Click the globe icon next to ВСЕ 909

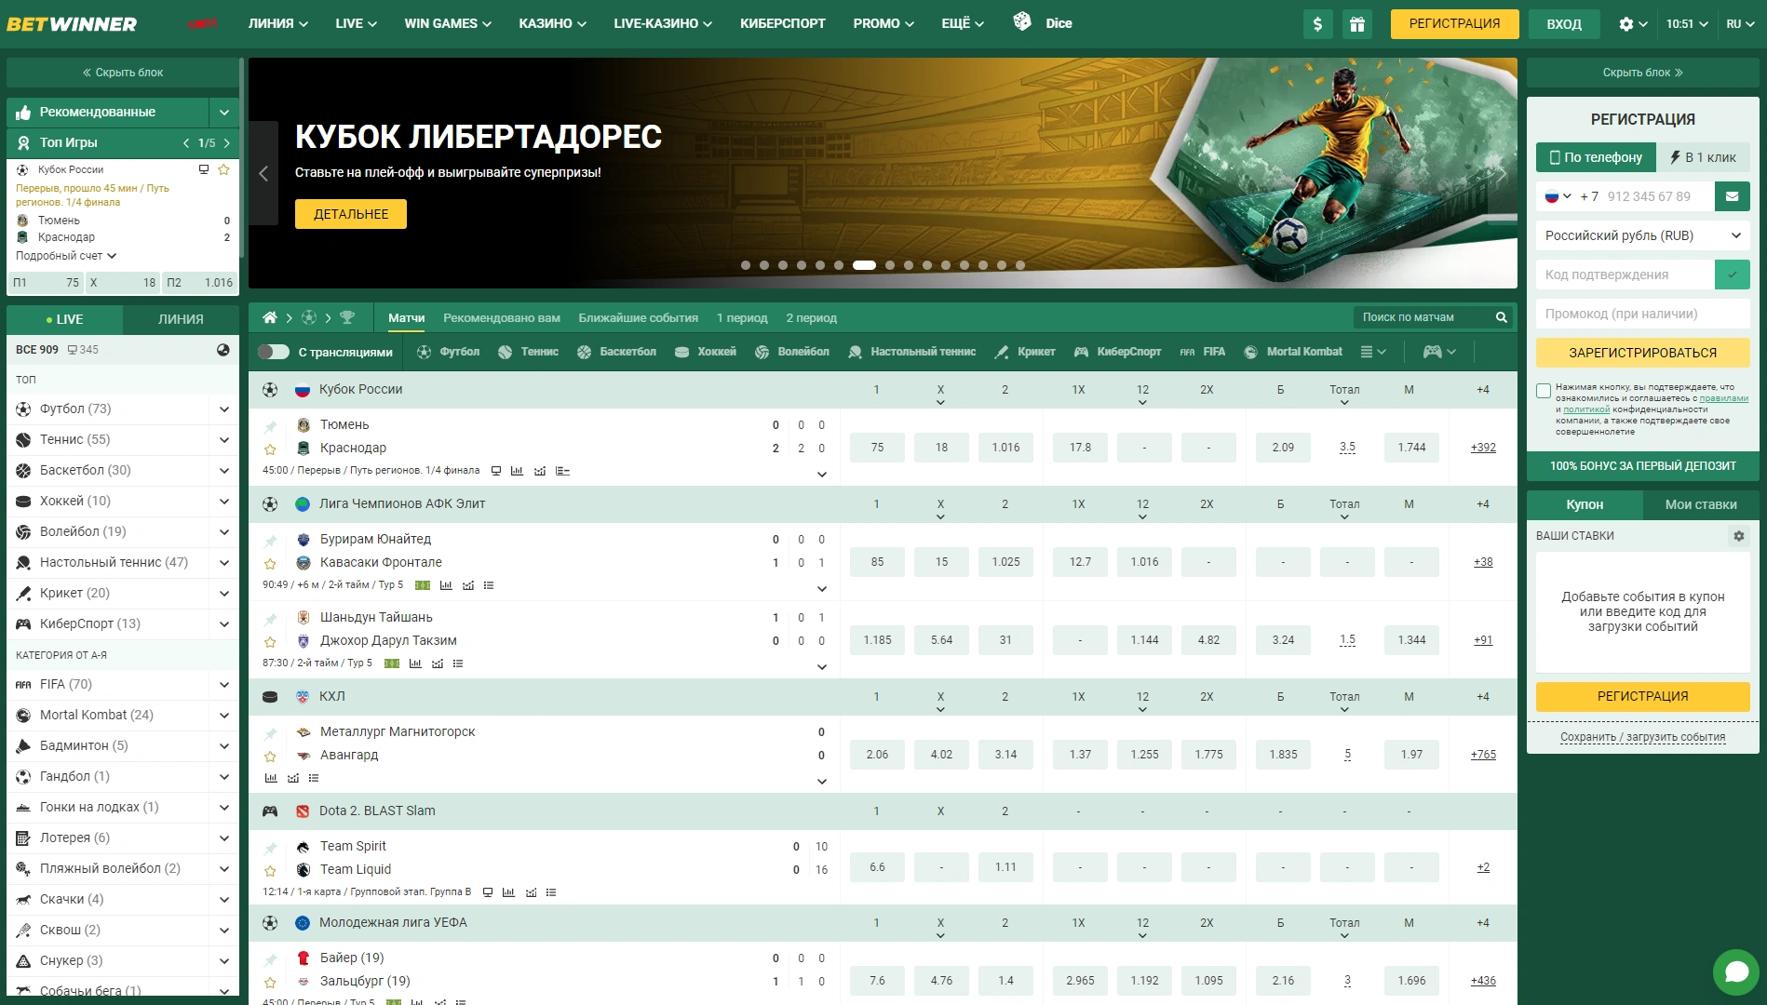(x=223, y=350)
